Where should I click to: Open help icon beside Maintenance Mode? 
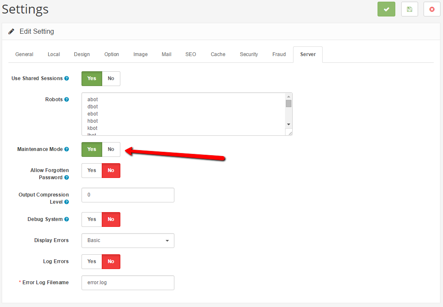click(67, 149)
